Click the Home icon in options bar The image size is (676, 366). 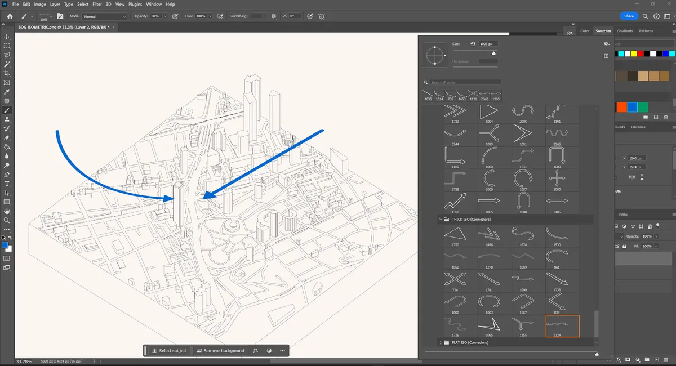coord(10,16)
